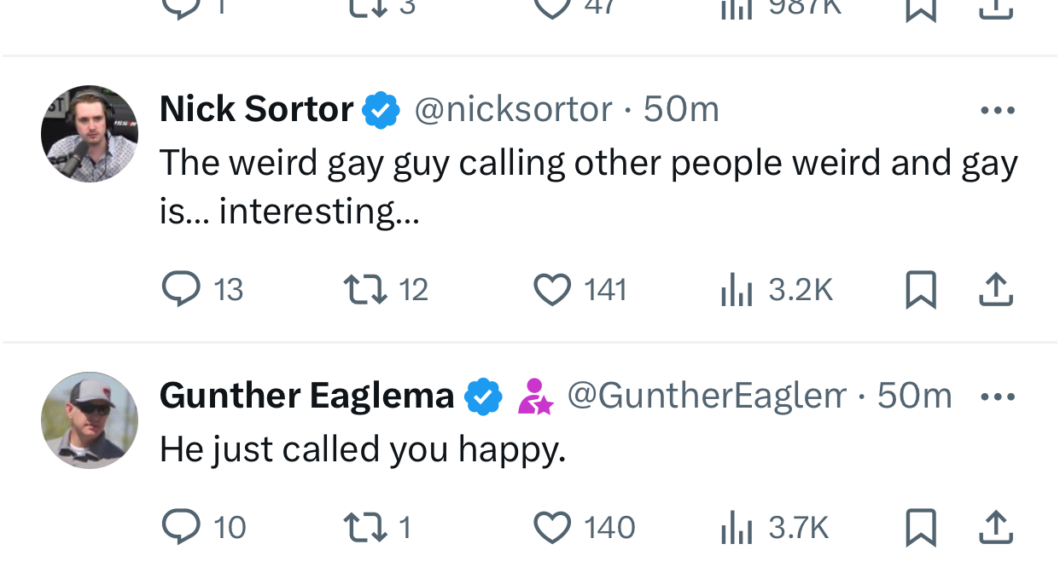Screen dimensions: 1060x579
Task: Click the pink subscriber star badge
Action: [x=535, y=397]
